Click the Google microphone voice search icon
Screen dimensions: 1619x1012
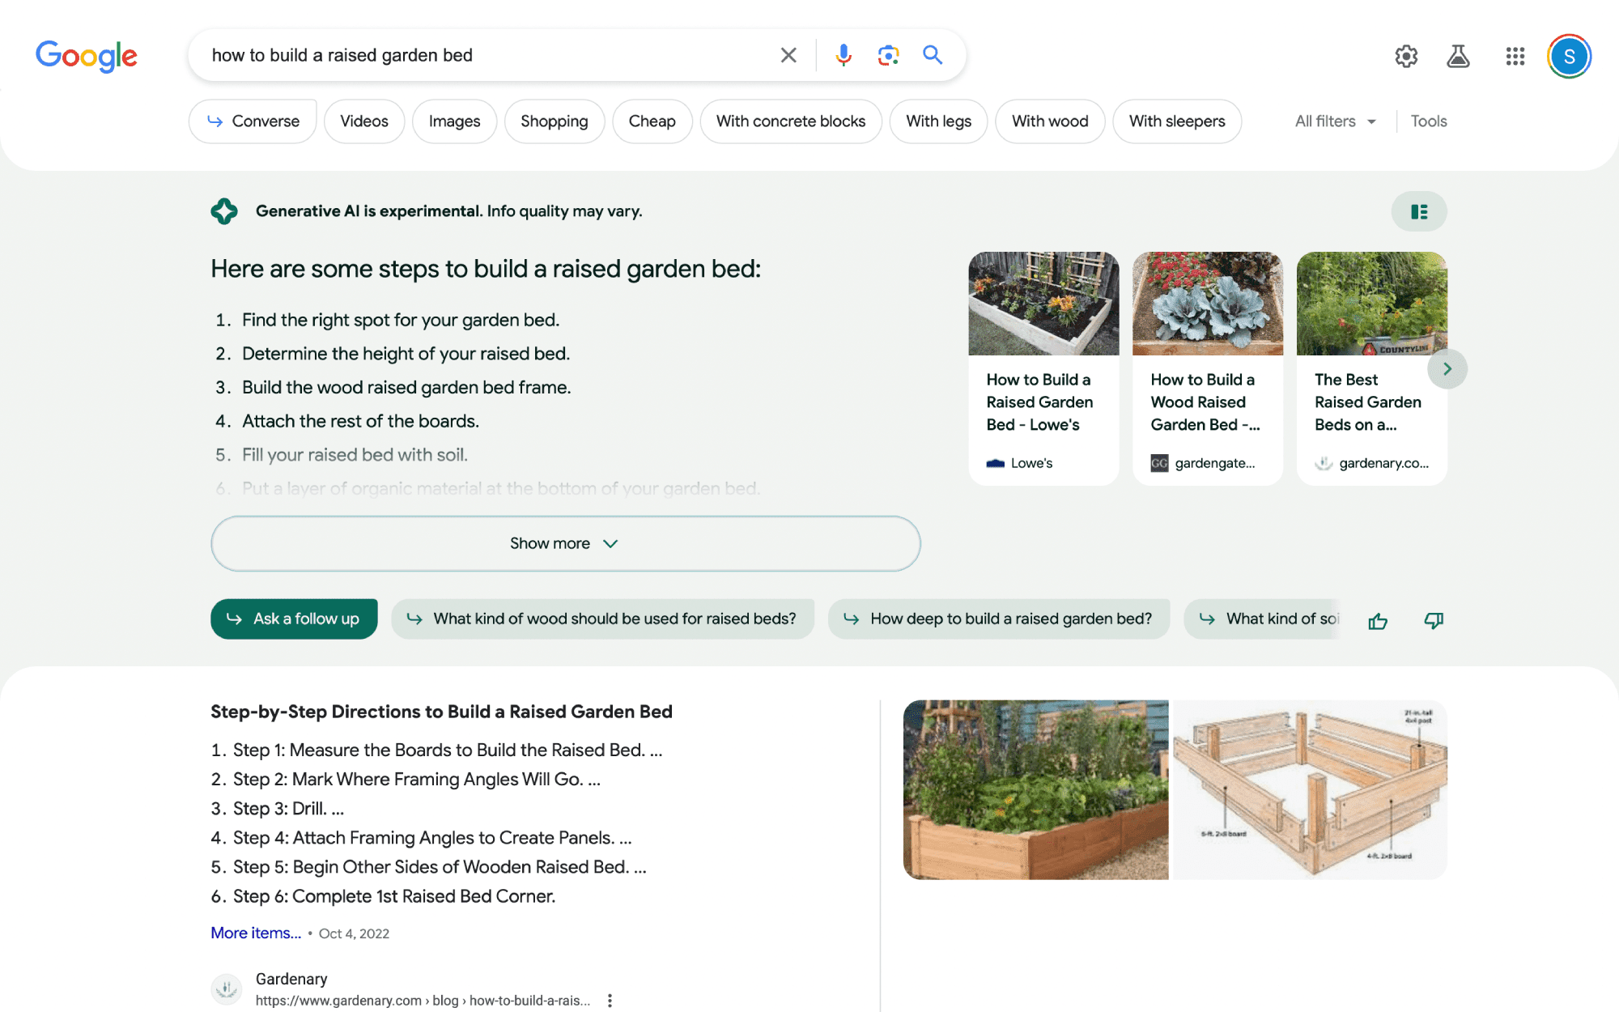pos(843,55)
